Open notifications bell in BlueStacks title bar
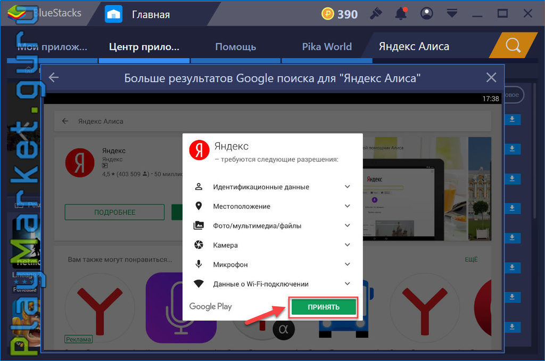 401,13
